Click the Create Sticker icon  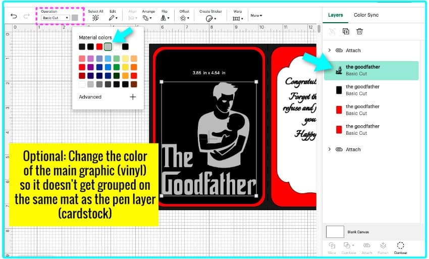point(209,18)
